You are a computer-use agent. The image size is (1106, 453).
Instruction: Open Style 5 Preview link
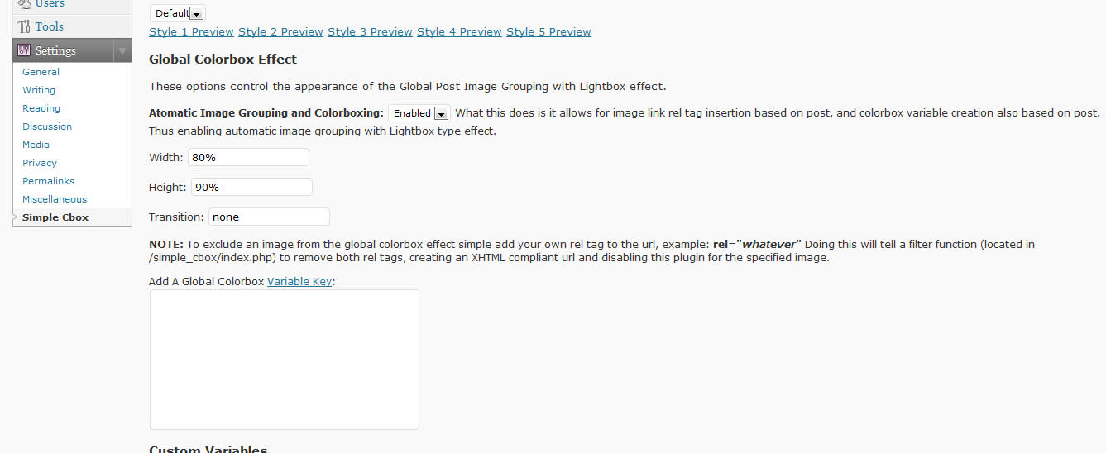[x=548, y=31]
